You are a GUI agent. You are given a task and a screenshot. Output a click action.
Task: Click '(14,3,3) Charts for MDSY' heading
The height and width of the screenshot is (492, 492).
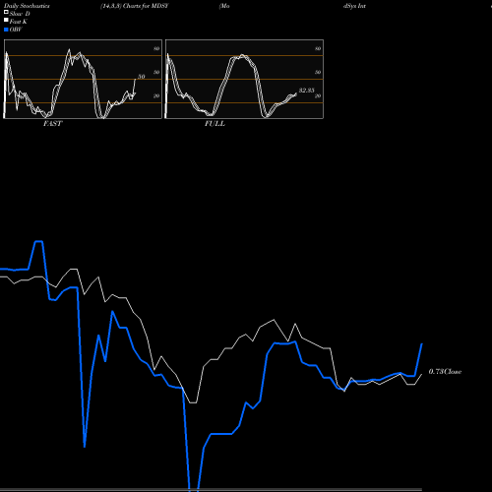click(135, 6)
